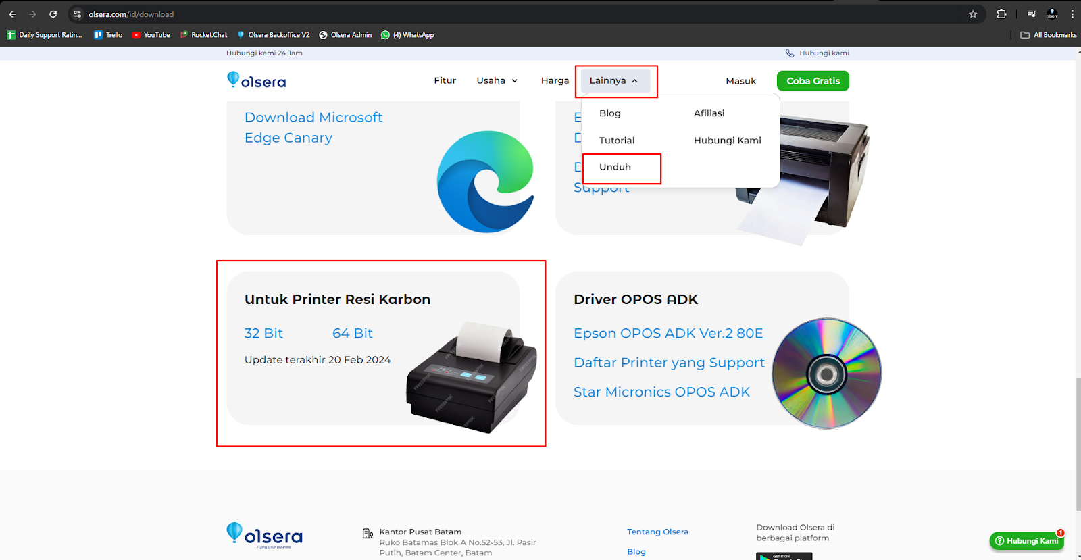Open the YouTube bookmark
The width and height of the screenshot is (1081, 560).
tap(151, 35)
